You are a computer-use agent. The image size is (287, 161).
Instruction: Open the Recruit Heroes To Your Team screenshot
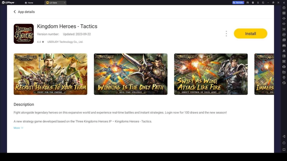coord(50,74)
